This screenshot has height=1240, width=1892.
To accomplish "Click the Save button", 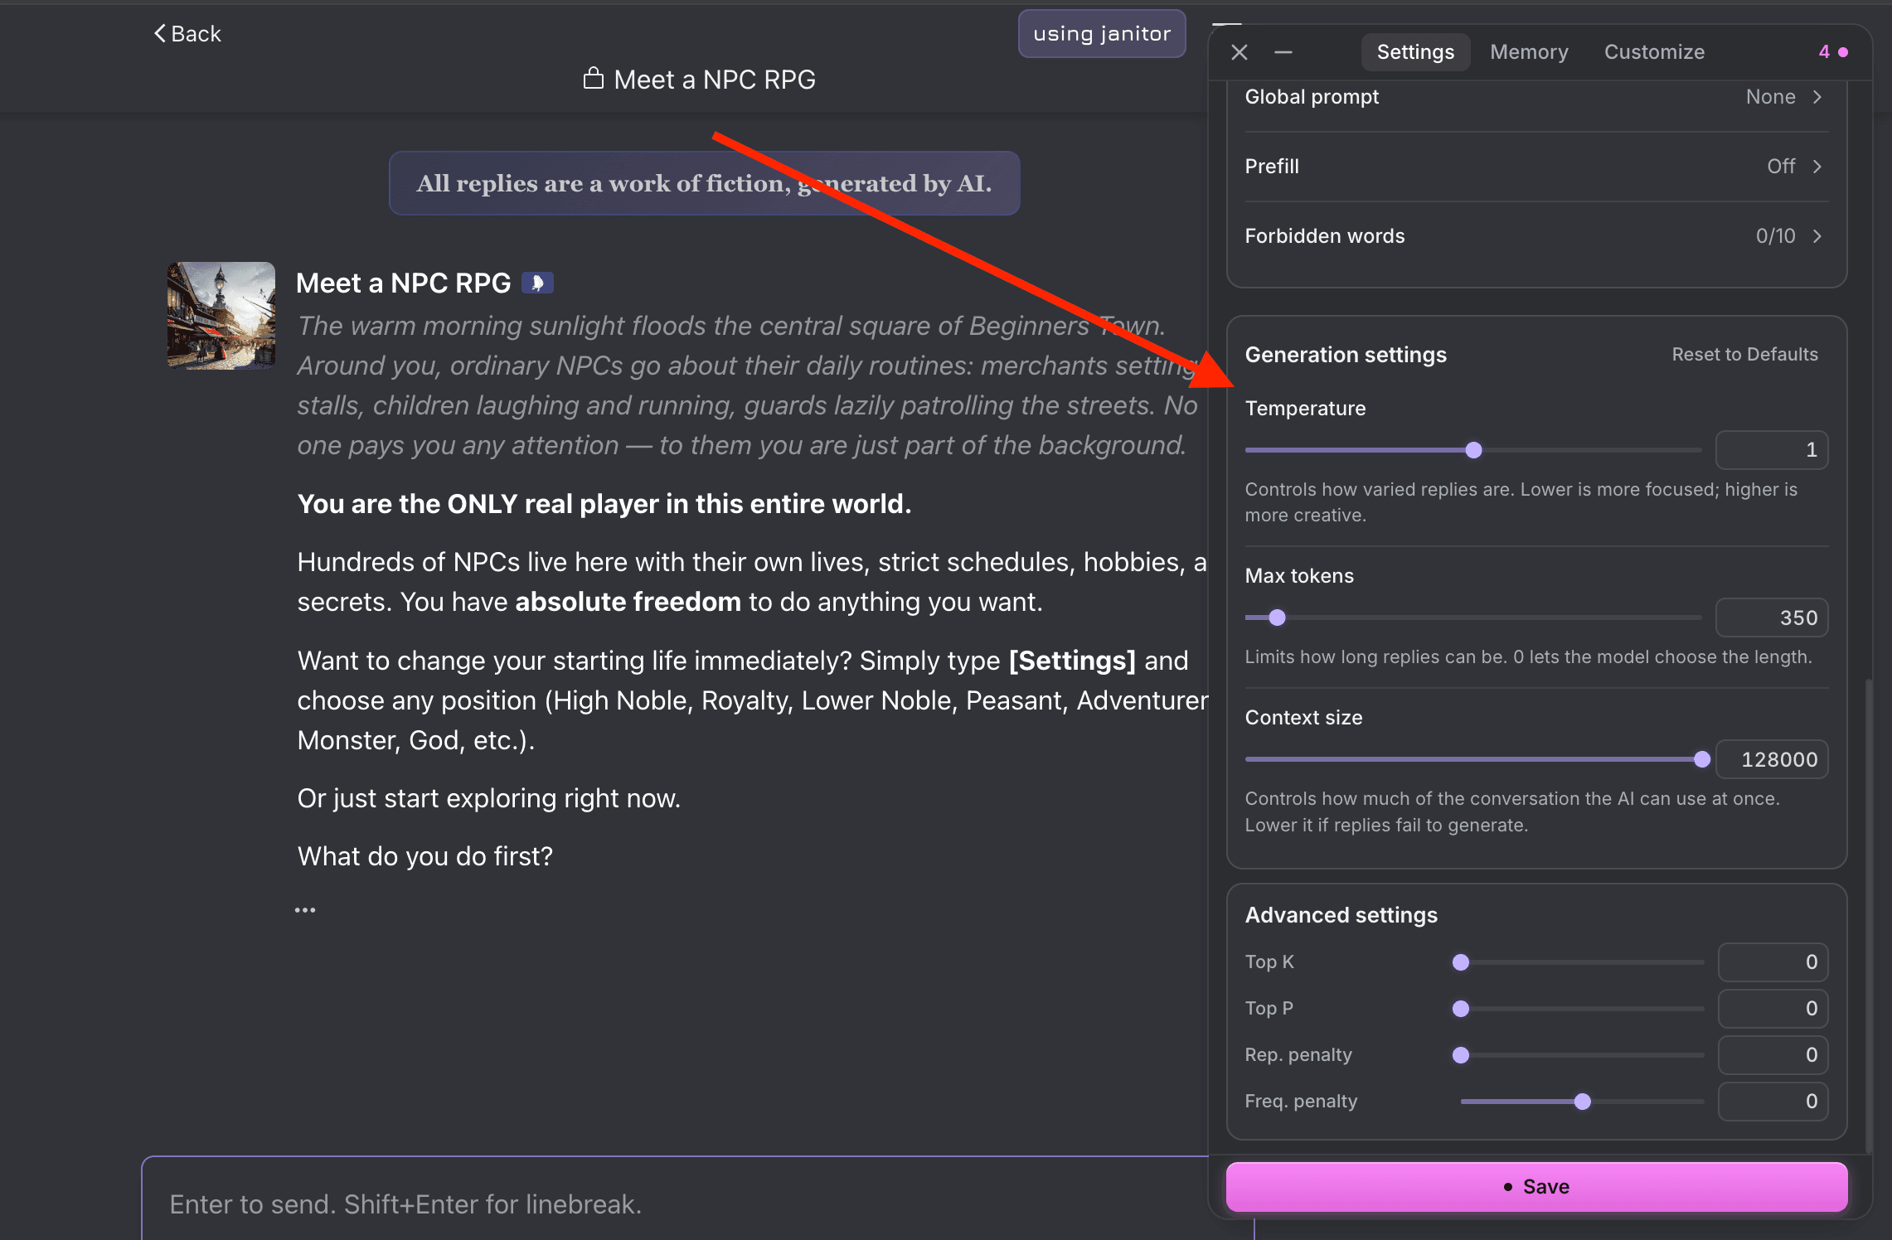I will (x=1536, y=1187).
